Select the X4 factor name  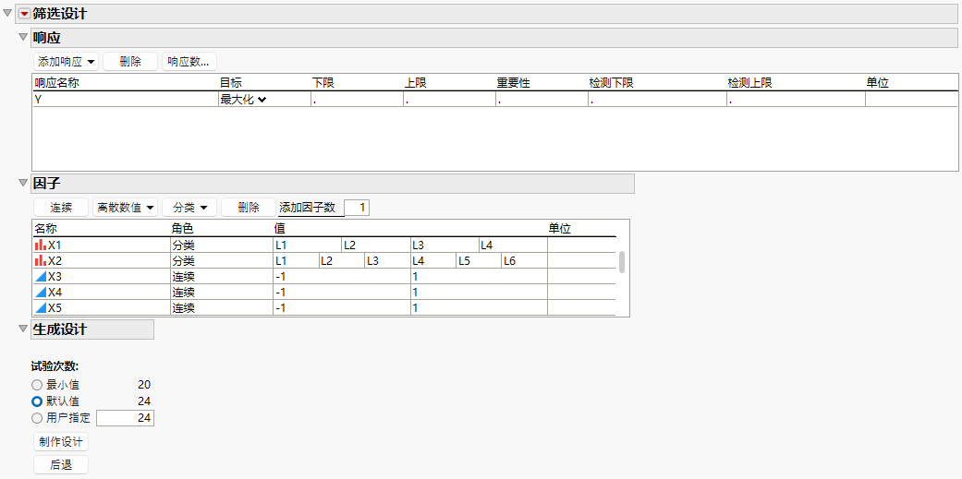click(55, 293)
